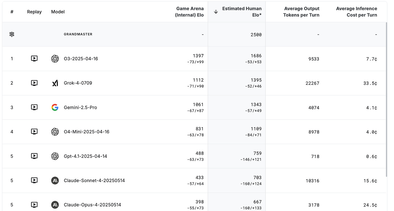Image resolution: width=394 pixels, height=211 pixels.
Task: Open the replay for Gpt-4.1-2025-04-14
Action: [34, 156]
